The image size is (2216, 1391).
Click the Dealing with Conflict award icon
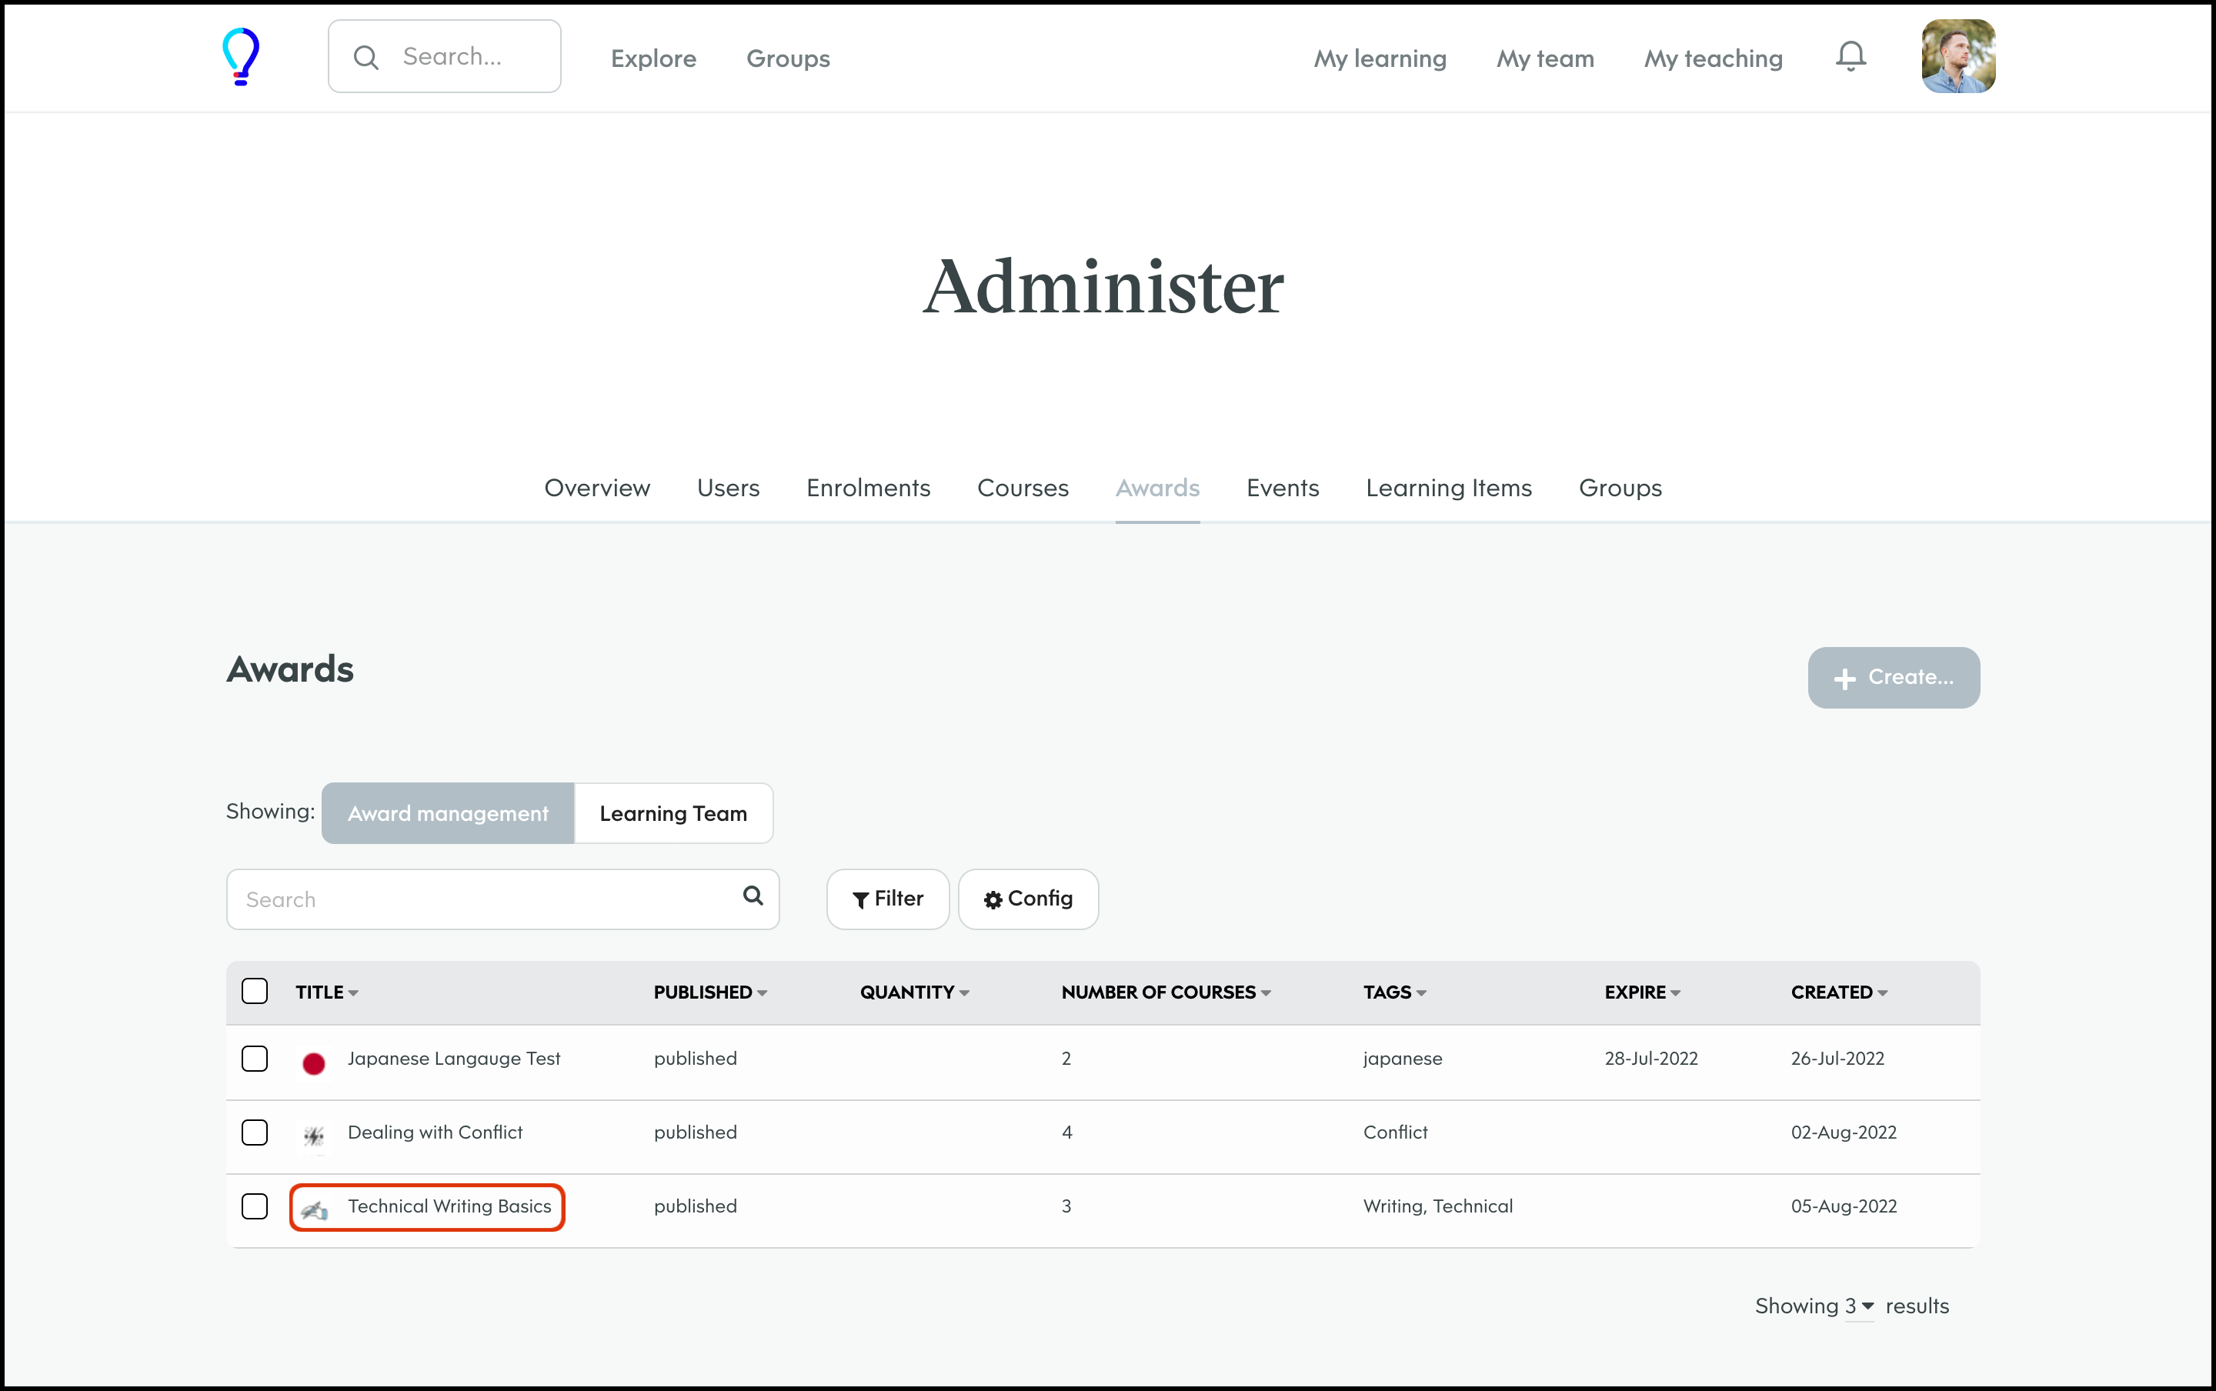[314, 1136]
